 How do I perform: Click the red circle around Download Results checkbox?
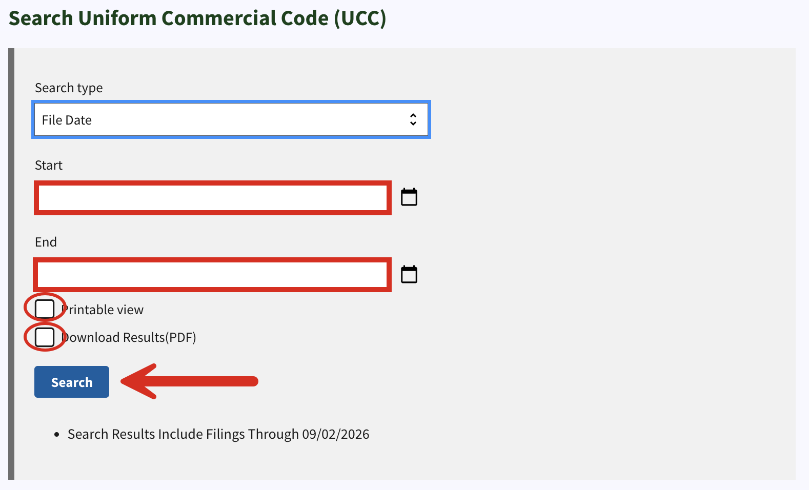click(x=45, y=337)
